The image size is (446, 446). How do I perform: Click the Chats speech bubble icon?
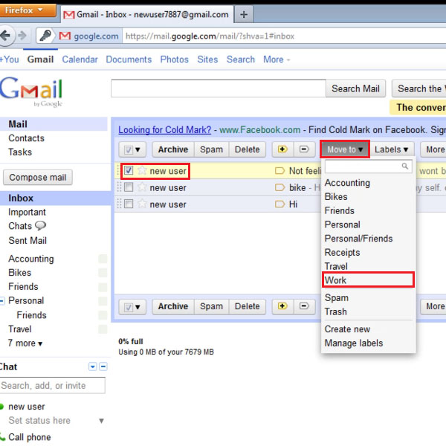[40, 226]
